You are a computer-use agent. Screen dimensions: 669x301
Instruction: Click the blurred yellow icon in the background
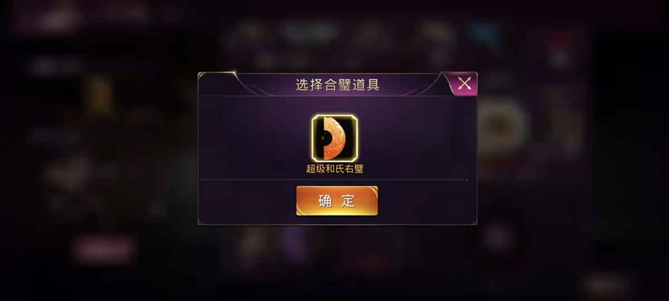pos(99,95)
